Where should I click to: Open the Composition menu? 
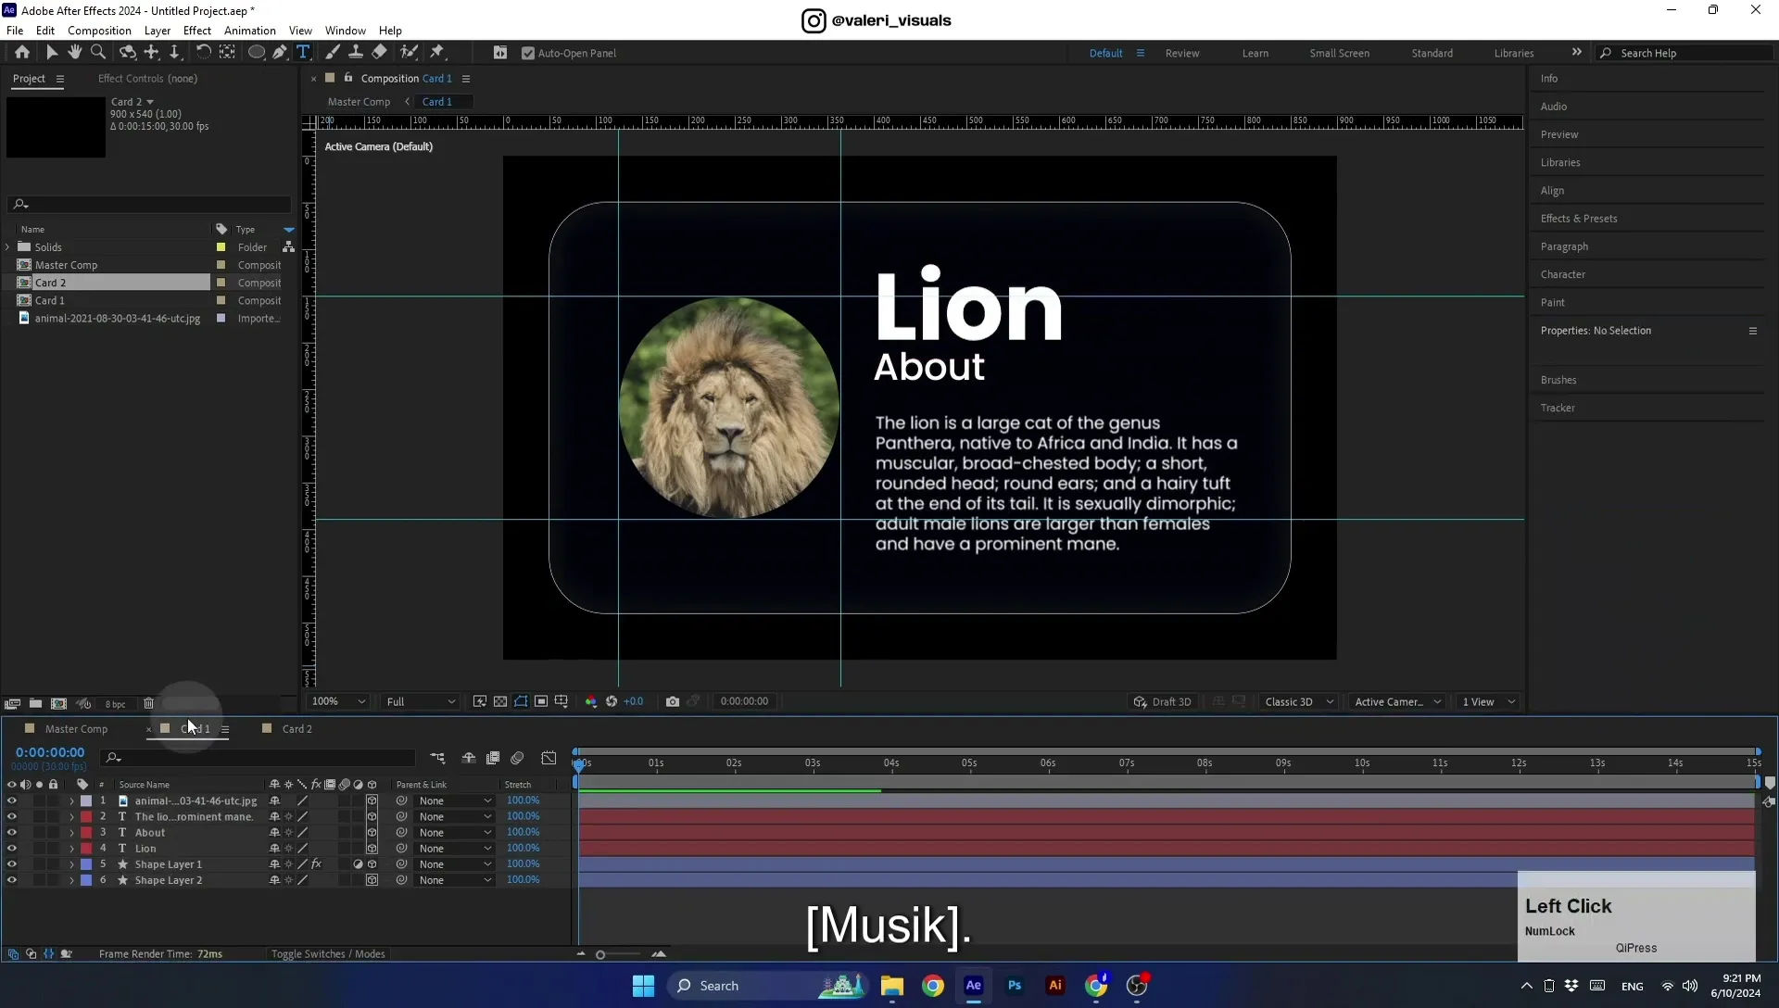(x=99, y=31)
